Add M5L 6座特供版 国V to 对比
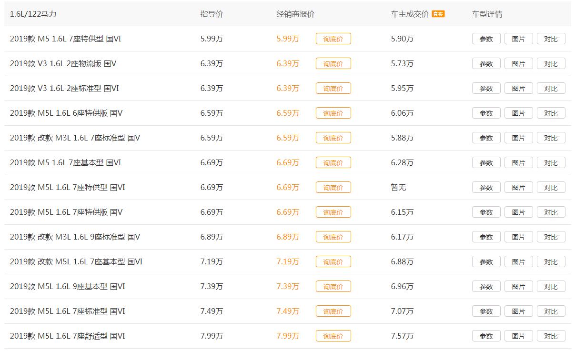This screenshot has height=351, width=575. point(551,113)
